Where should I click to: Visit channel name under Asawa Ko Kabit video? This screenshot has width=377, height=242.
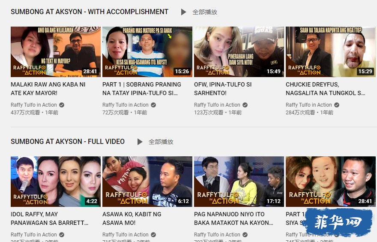click(x=125, y=235)
